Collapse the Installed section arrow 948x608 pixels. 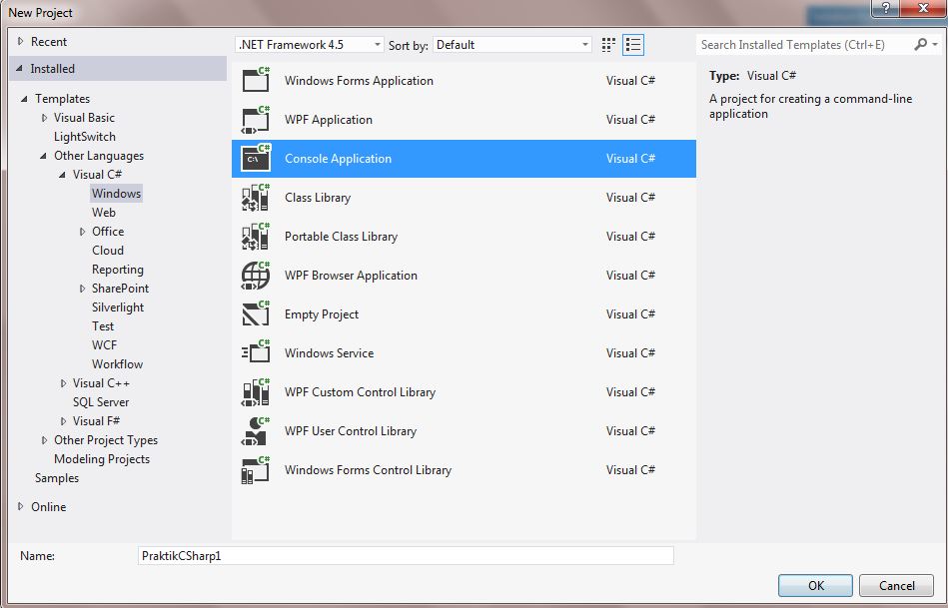click(19, 68)
